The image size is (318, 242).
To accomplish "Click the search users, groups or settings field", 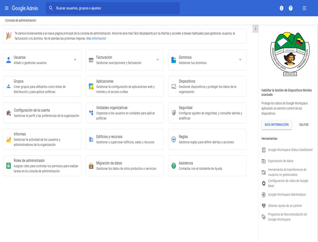I will click(115, 8).
